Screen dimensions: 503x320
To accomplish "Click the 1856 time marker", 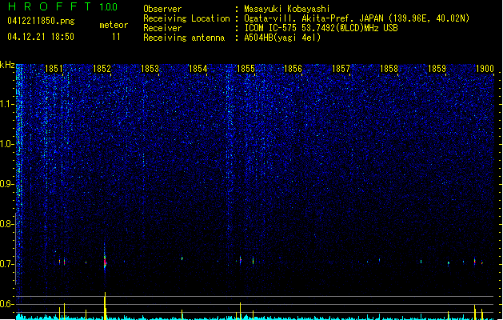I will point(293,68).
